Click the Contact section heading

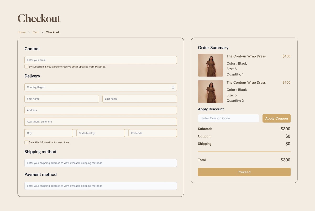click(32, 49)
